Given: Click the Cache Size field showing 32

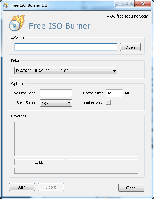Looking at the screenshot, I should pos(114,93).
